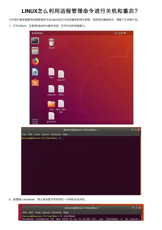The image size is (162, 230).
Task: Open Edit menu in the shutdown terminal window
Action: point(31,213)
